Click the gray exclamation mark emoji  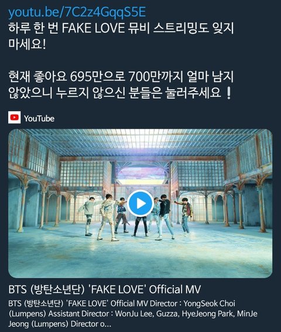tap(228, 93)
